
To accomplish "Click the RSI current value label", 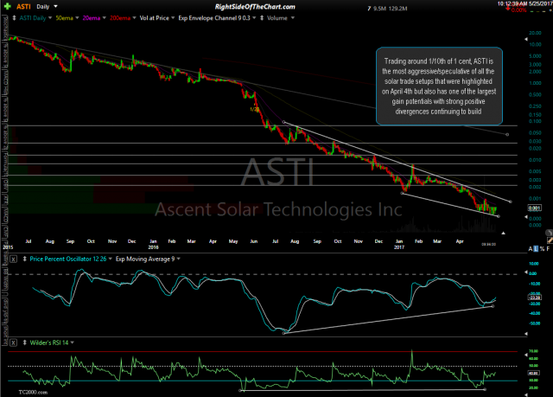I will [x=533, y=373].
